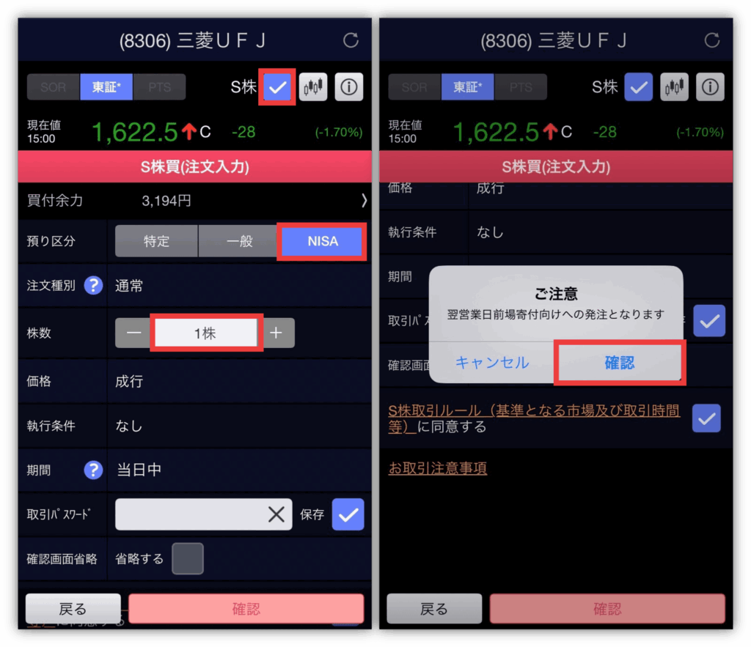Toggle the S株 checkbox on left screen
751x647 pixels.
[277, 87]
